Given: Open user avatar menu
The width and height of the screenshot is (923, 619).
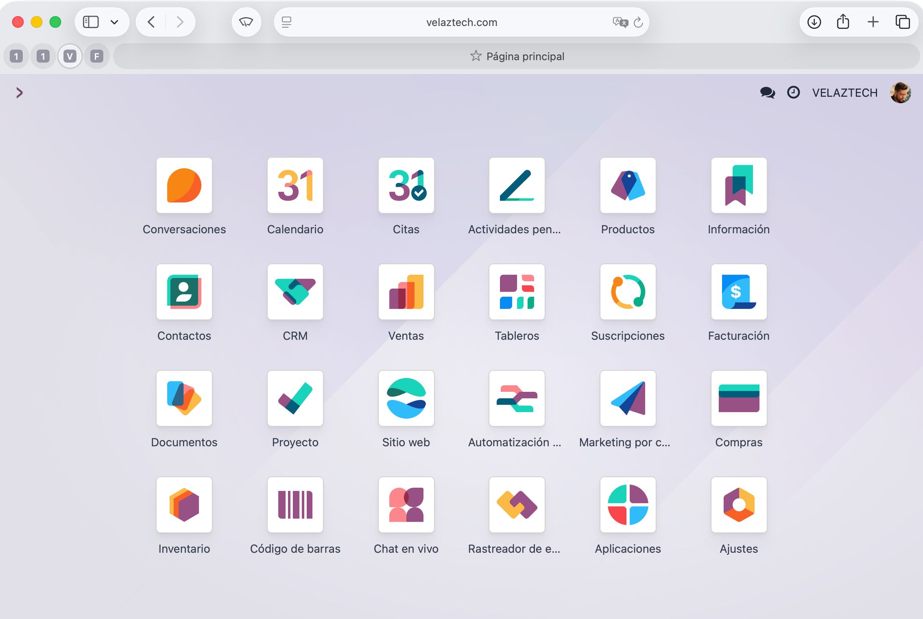Looking at the screenshot, I should 900,93.
